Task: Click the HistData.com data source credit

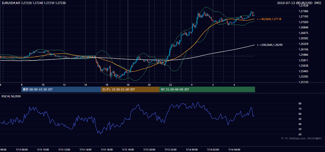Action: (301, 138)
